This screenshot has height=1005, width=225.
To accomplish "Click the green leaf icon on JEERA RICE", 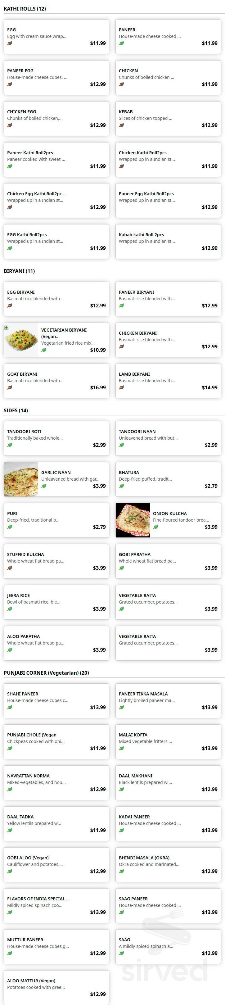I will pyautogui.click(x=10, y=609).
